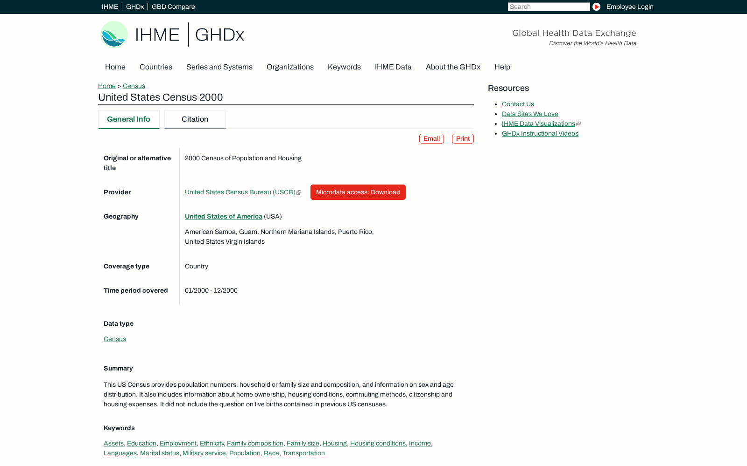747x466 pixels.
Task: Click Home breadcrumb link
Action: [107, 86]
